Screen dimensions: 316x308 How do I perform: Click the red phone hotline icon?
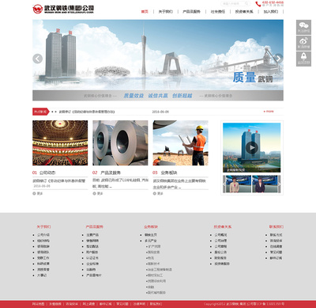pos(258,4)
